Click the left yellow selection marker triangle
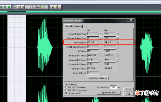 pyautogui.click(x=8, y=14)
